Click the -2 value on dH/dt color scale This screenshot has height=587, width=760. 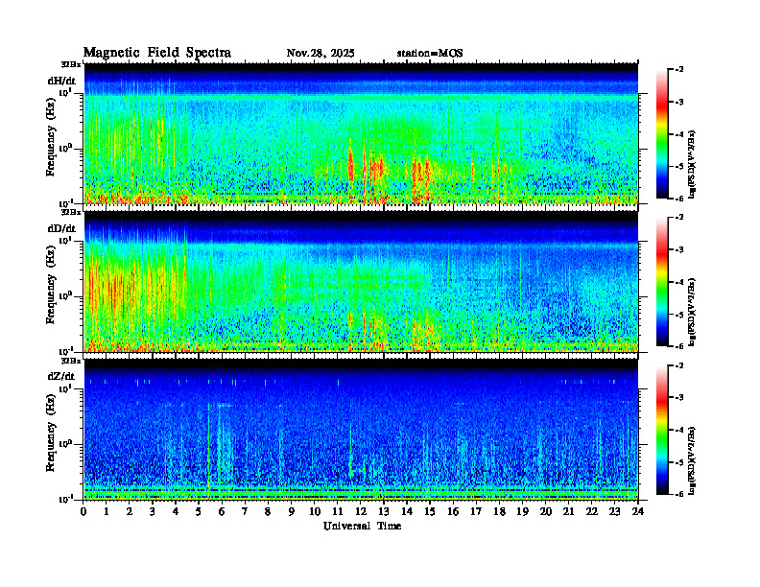coord(678,70)
